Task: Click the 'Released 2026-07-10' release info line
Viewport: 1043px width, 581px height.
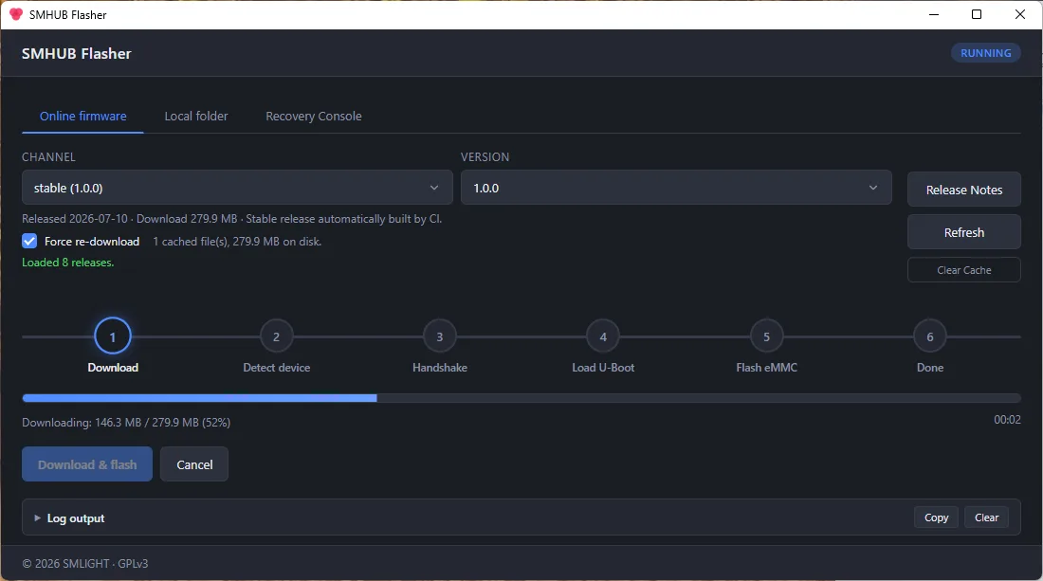Action: coord(232,219)
